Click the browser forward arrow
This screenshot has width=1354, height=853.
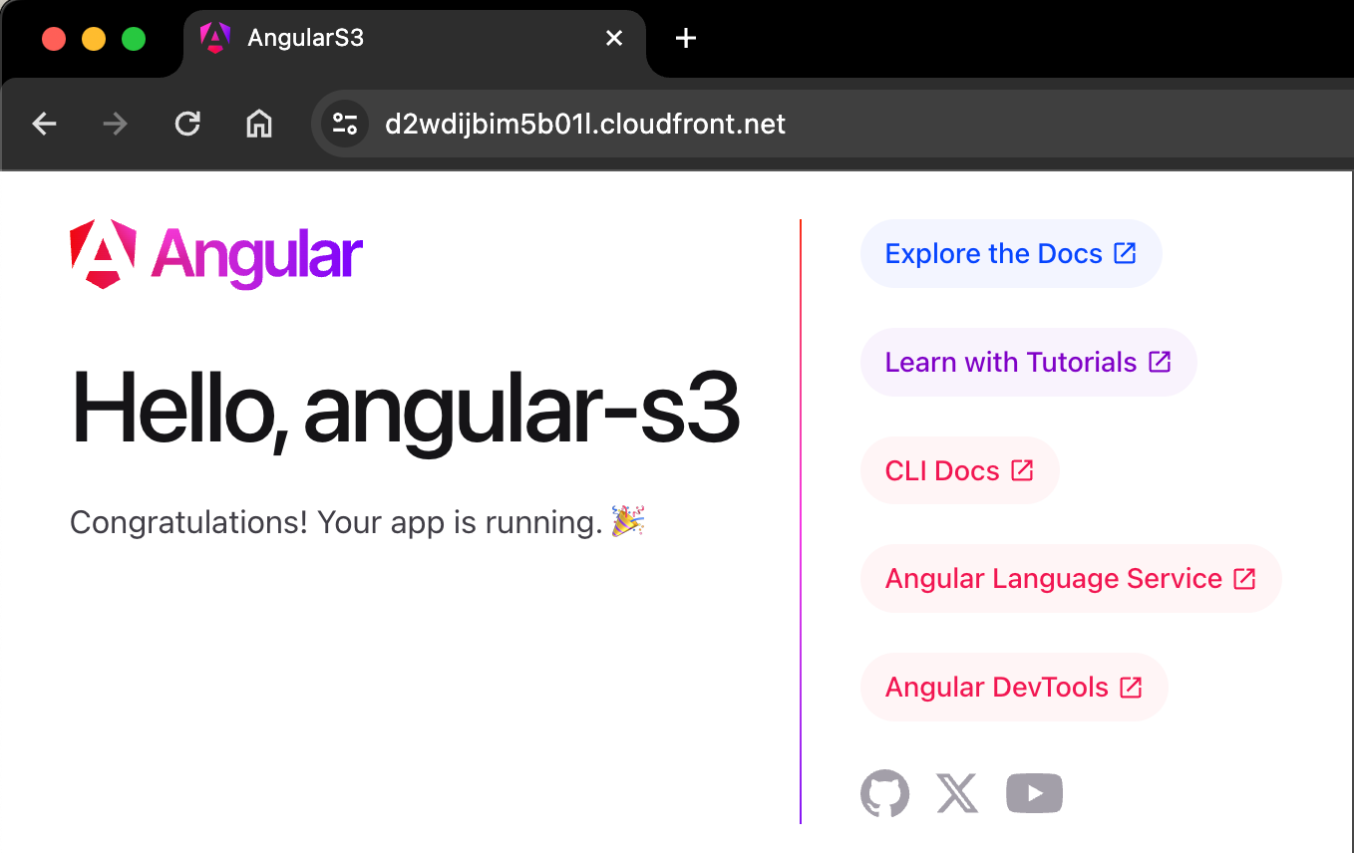tap(116, 124)
